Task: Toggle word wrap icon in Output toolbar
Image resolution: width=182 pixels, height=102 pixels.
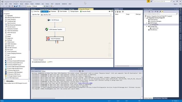Action: pyautogui.click(x=83, y=71)
